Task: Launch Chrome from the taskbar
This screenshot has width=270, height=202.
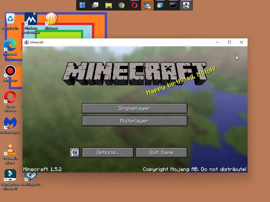Action: tap(121, 5)
